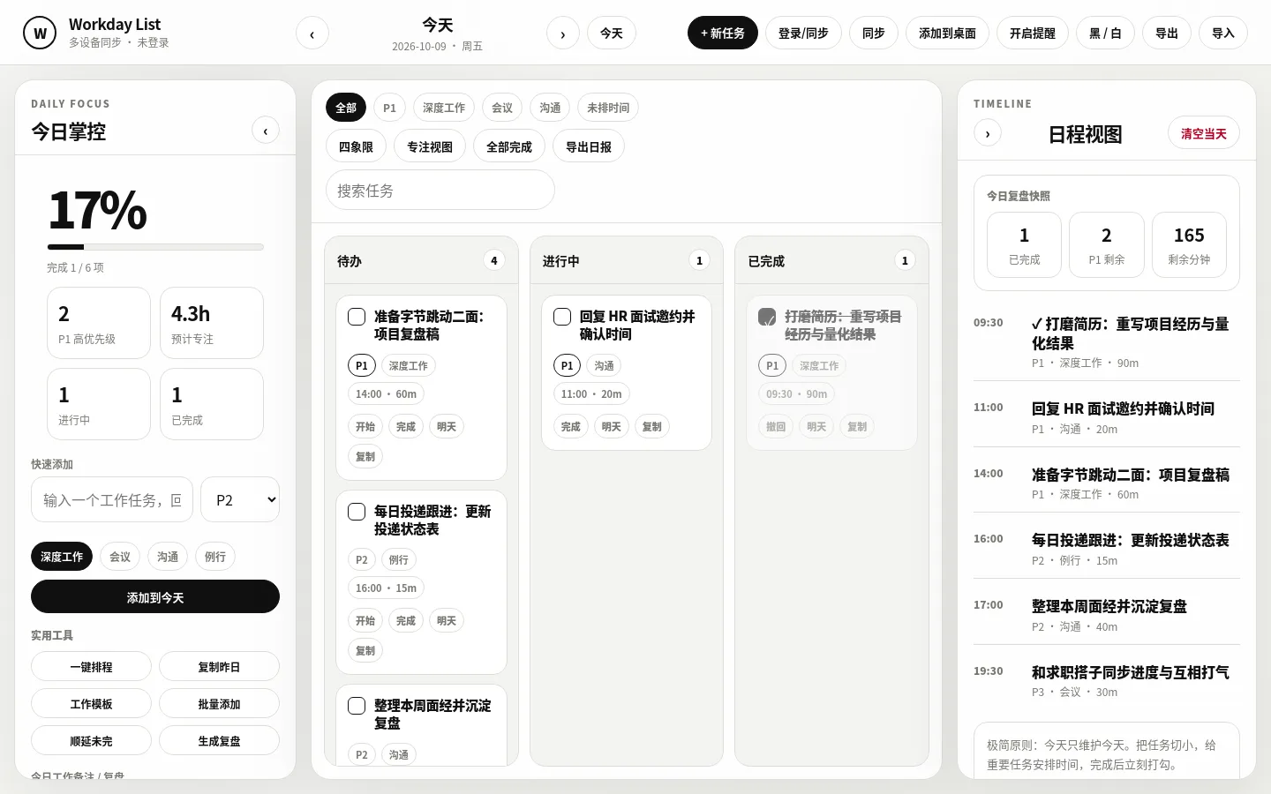The width and height of the screenshot is (1271, 794).
Task: Select the P1 filter tab
Action: 389,108
